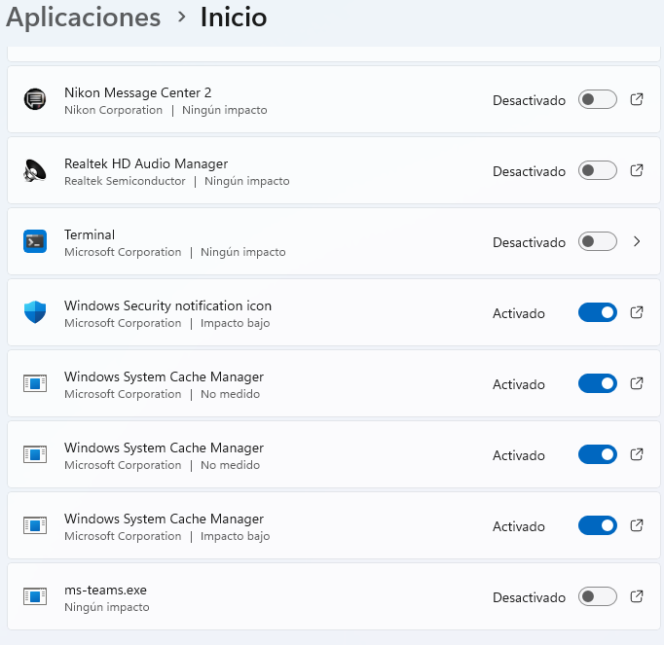The width and height of the screenshot is (664, 645).
Task: Click the Terminal app name
Action: pyautogui.click(x=90, y=234)
